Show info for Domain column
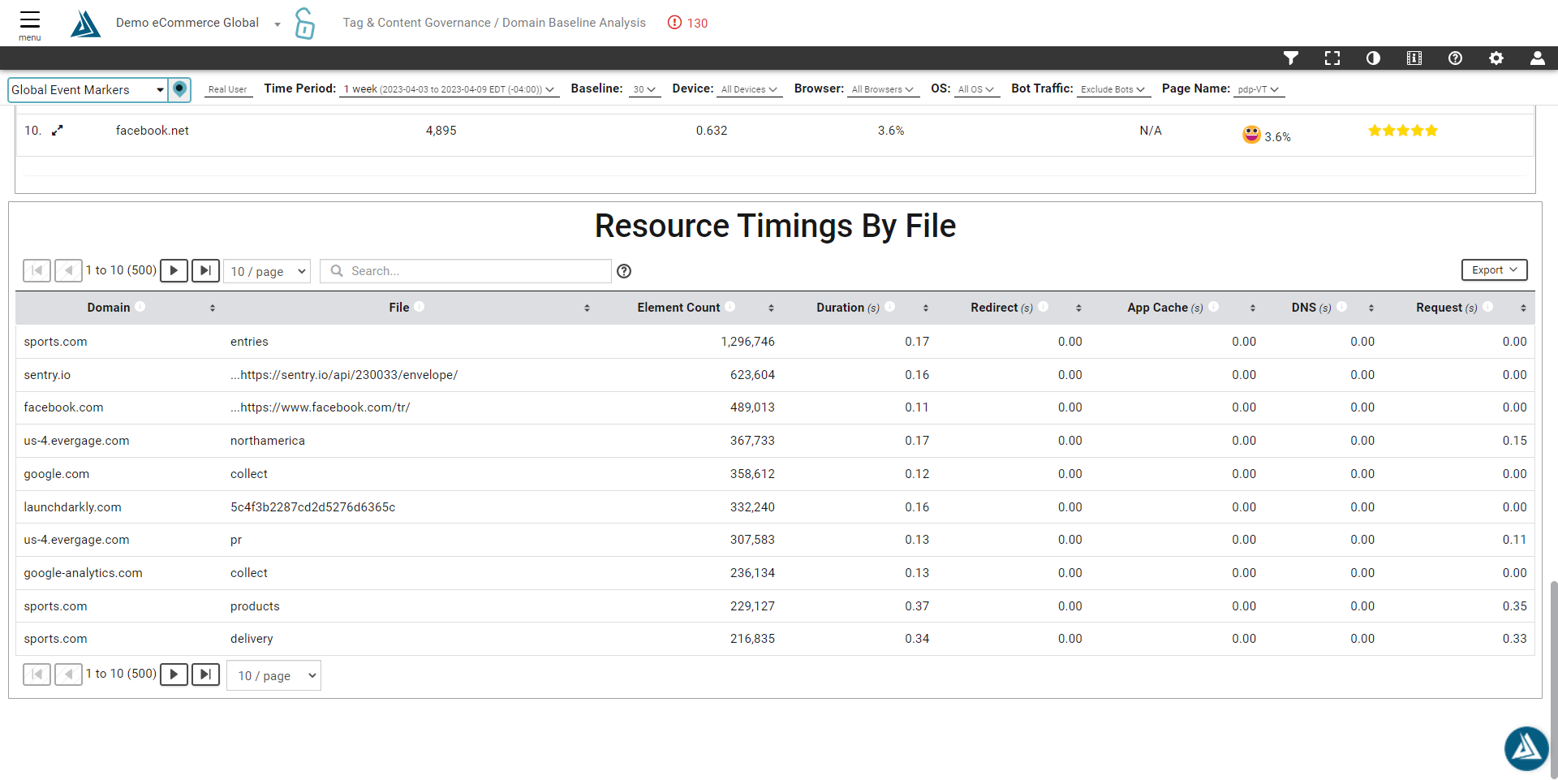1558x780 pixels. click(140, 306)
